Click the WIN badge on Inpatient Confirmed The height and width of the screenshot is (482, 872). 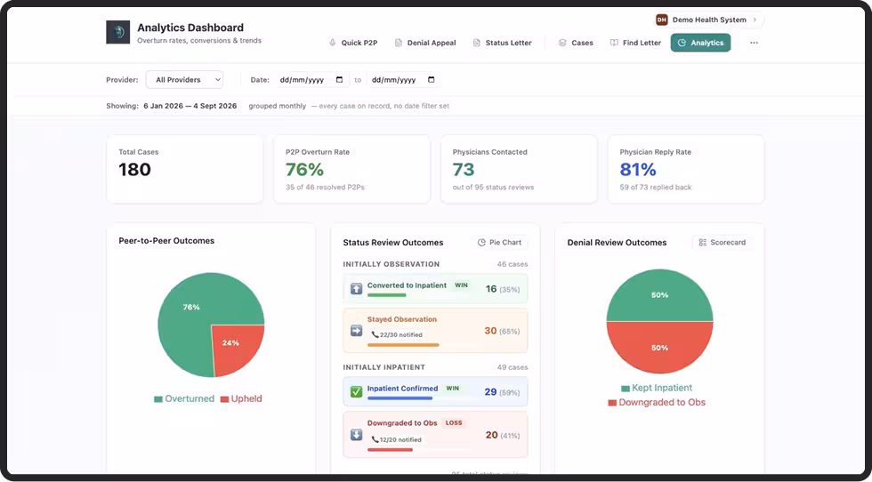(453, 389)
